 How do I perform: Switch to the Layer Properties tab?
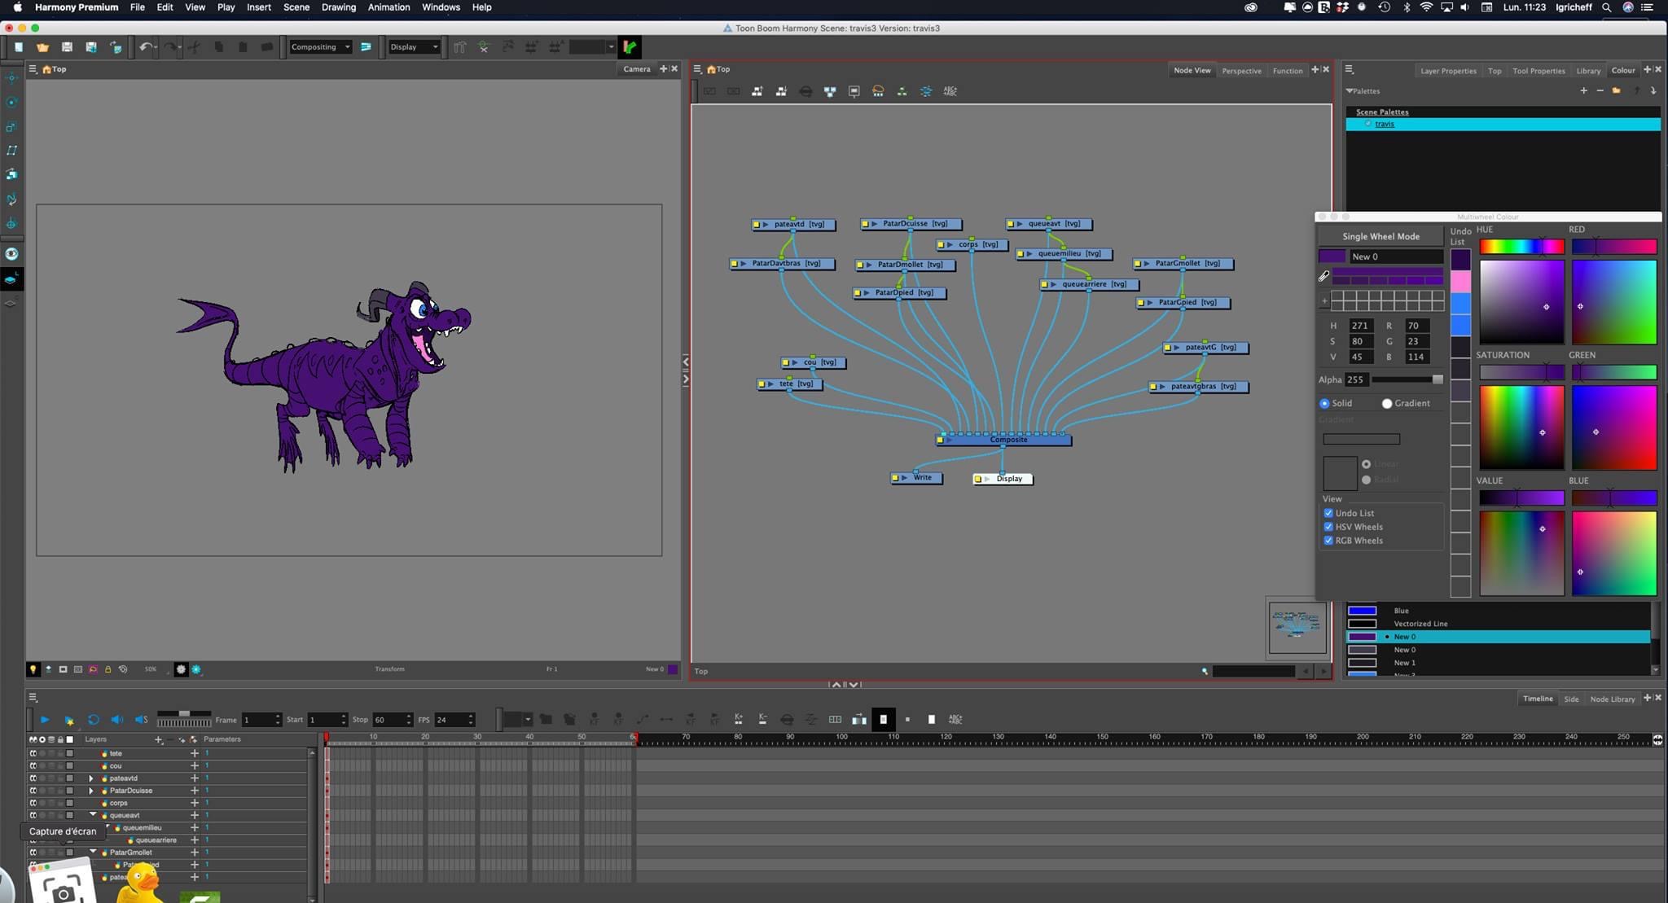pos(1448,71)
